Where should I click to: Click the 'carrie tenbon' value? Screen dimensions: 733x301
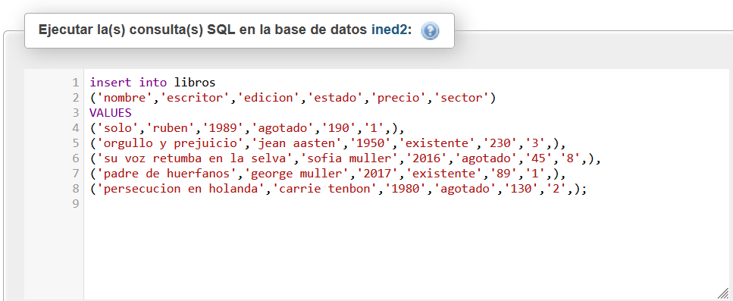click(x=327, y=189)
